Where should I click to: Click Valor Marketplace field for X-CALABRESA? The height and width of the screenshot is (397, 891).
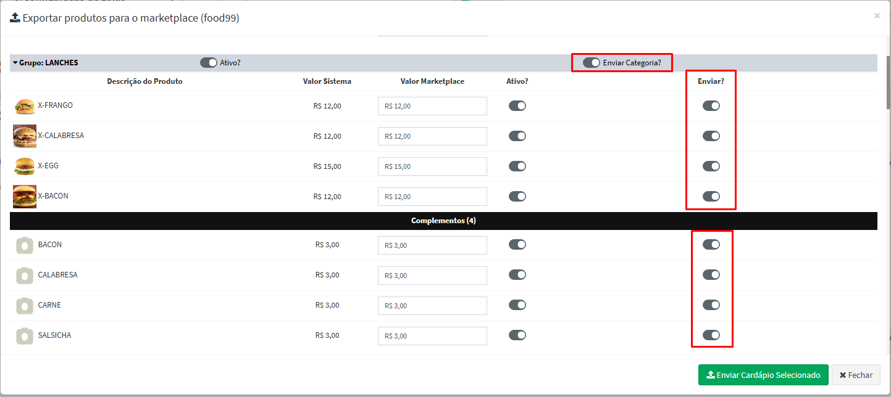[x=432, y=136]
